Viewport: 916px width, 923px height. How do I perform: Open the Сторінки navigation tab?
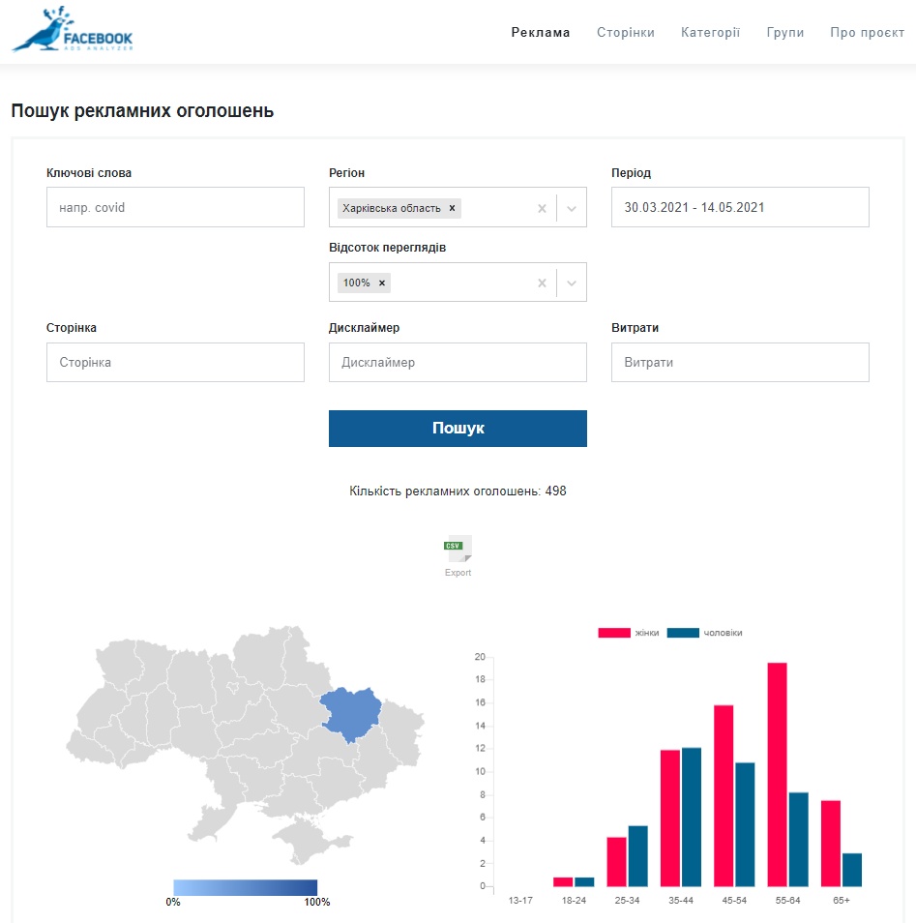click(625, 32)
